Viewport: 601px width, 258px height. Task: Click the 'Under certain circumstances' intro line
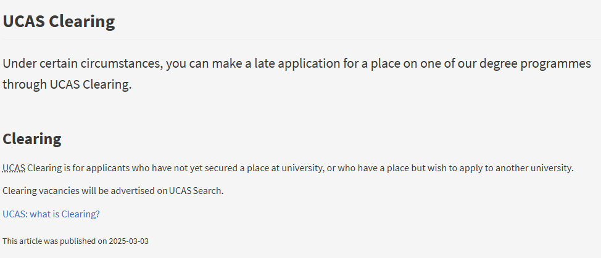pos(297,63)
